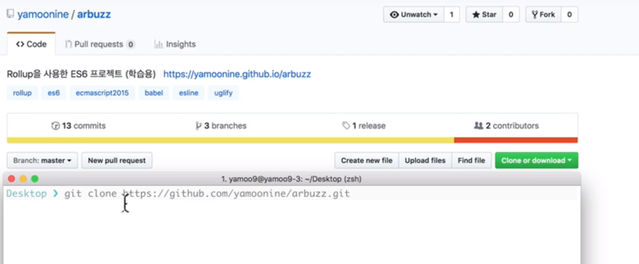Open the Unwatch notifications dropdown
Screen dimensions: 639x264
[x=413, y=15]
